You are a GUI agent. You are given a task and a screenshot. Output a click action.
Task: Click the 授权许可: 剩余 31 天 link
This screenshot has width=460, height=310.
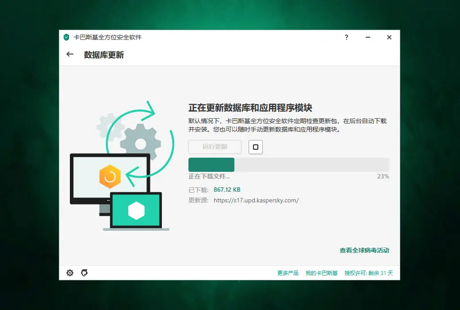pyautogui.click(x=368, y=273)
